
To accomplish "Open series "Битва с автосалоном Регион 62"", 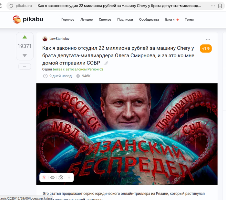I will (78, 69).
